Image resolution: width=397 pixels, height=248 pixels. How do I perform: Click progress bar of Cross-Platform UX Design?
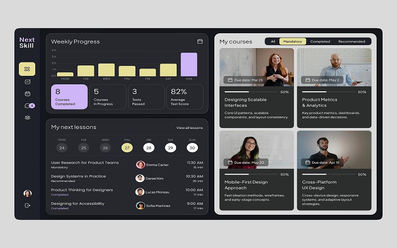pyautogui.click(x=329, y=175)
